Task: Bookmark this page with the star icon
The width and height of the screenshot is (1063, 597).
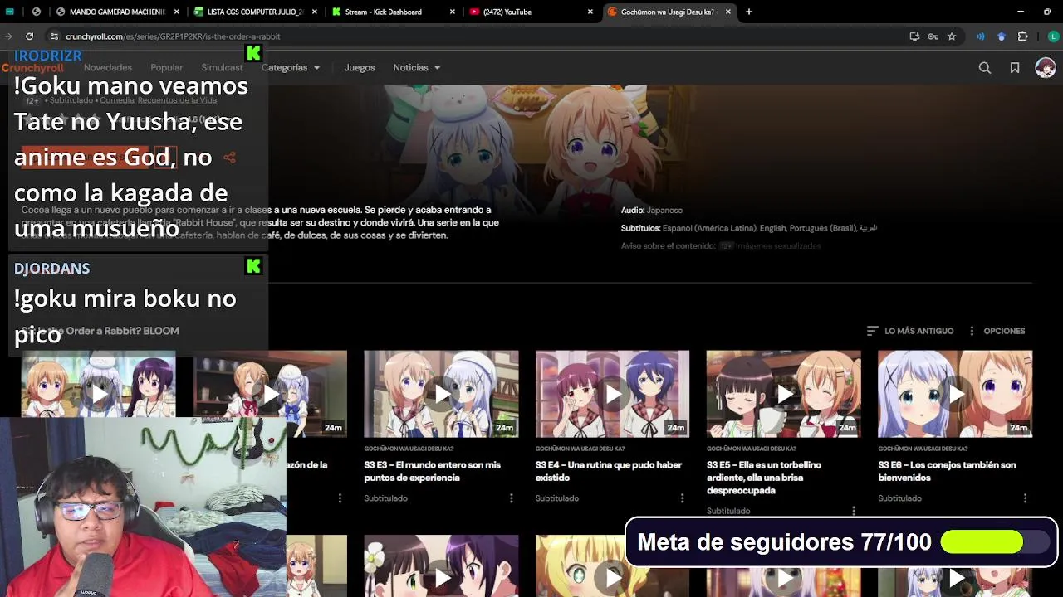Action: pos(952,36)
